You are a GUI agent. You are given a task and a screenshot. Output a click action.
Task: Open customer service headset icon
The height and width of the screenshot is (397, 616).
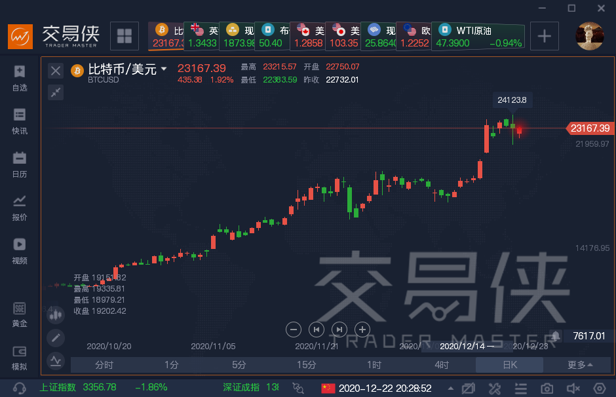click(x=19, y=388)
